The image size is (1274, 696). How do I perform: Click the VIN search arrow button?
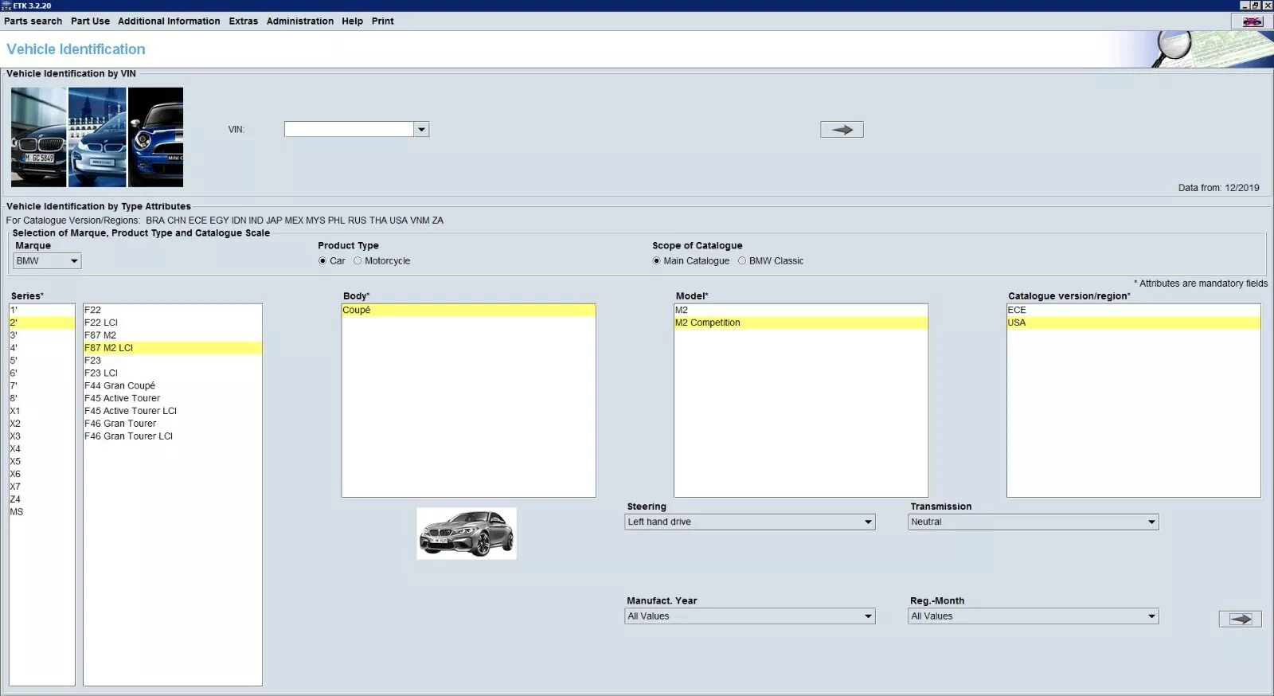(842, 129)
